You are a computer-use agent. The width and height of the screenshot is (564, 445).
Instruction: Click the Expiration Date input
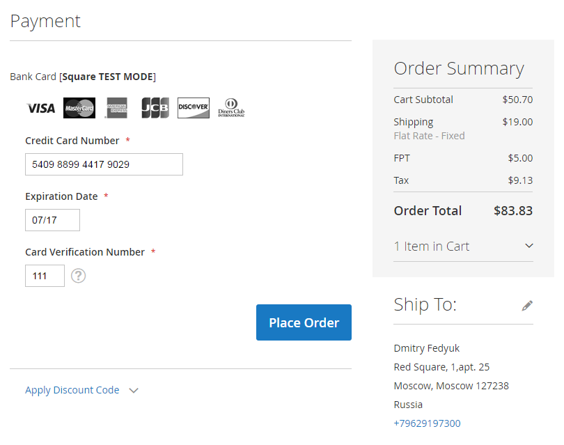coord(52,220)
